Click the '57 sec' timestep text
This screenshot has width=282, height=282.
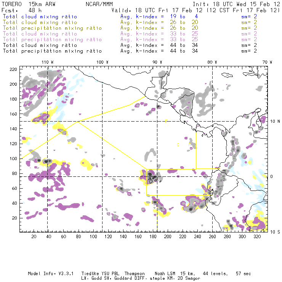[x=244, y=274]
